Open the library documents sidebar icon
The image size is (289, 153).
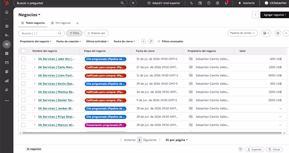(7, 72)
